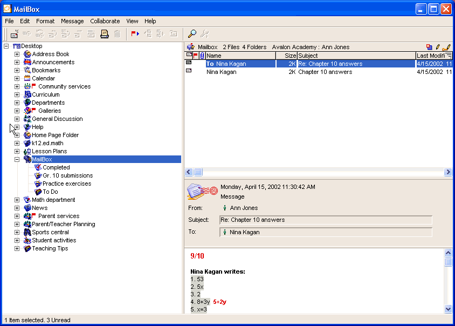Collapse the MailBox tree node

[x=17, y=159]
